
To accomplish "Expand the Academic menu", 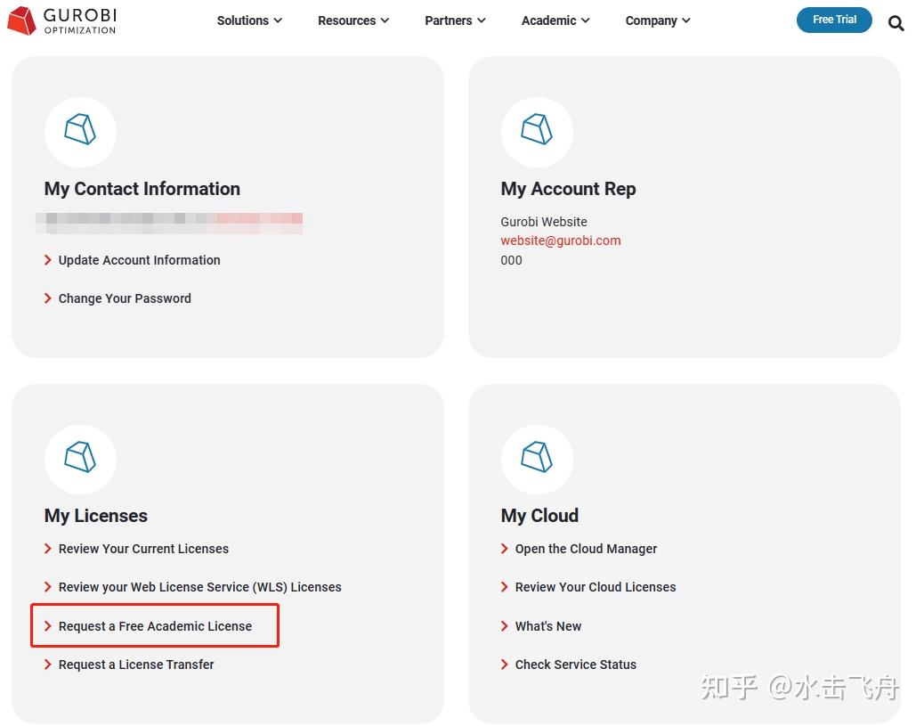I will click(x=555, y=20).
